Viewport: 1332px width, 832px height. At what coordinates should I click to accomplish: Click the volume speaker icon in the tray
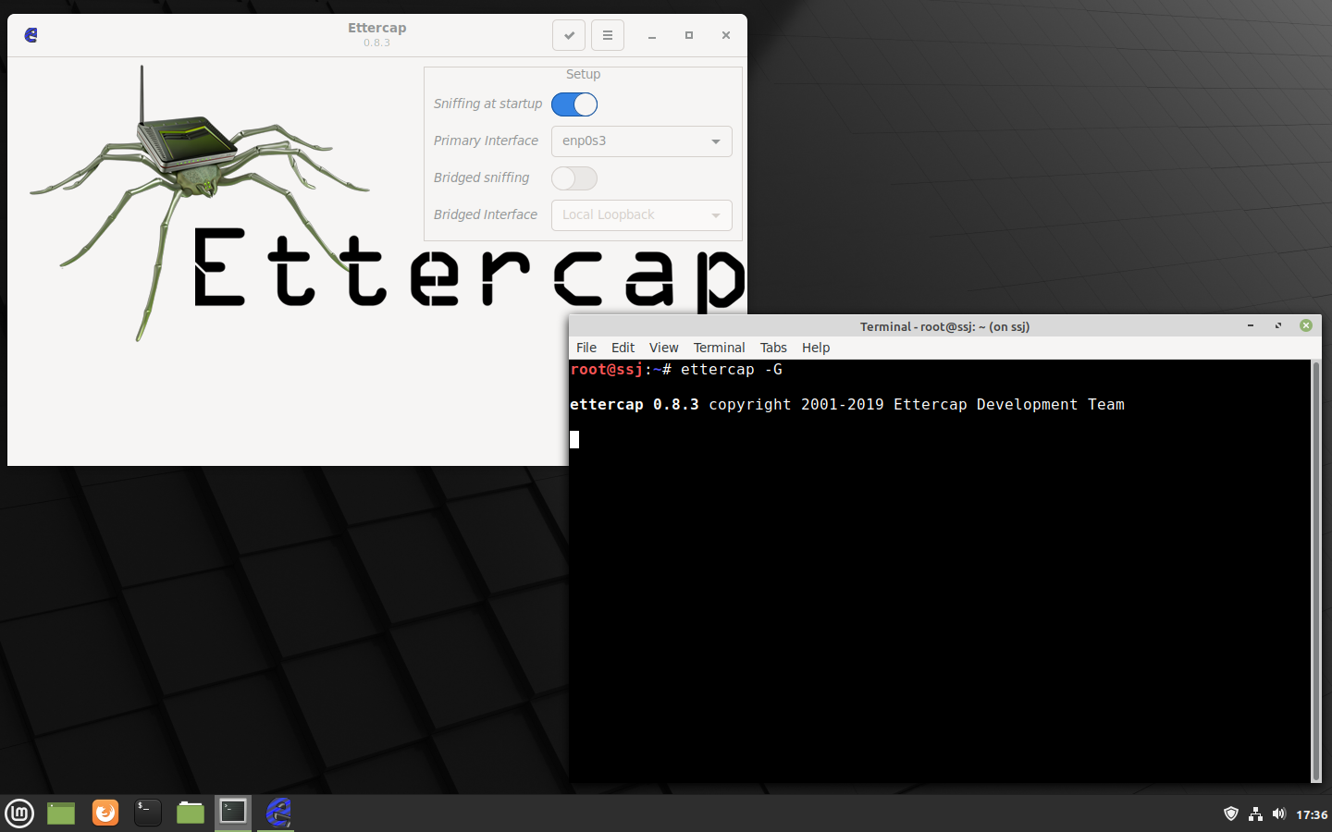[x=1279, y=814]
